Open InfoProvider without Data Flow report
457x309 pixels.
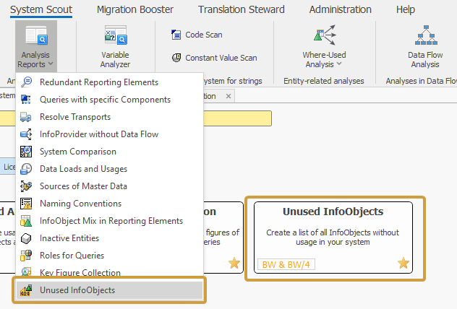pos(98,134)
